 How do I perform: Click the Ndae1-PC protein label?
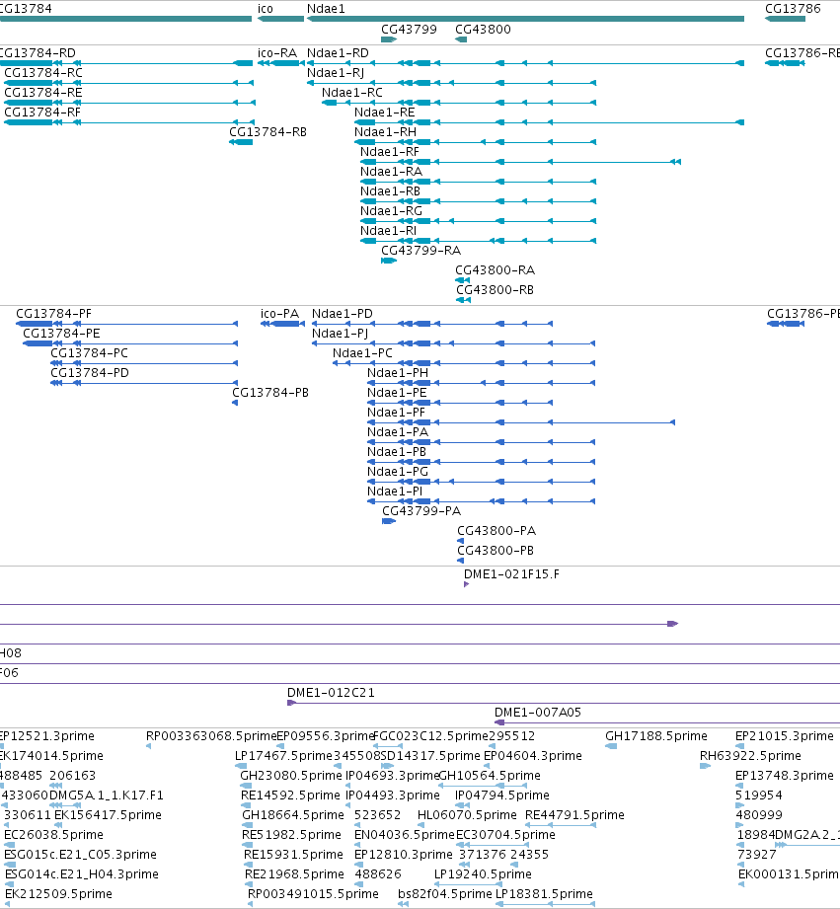click(363, 353)
